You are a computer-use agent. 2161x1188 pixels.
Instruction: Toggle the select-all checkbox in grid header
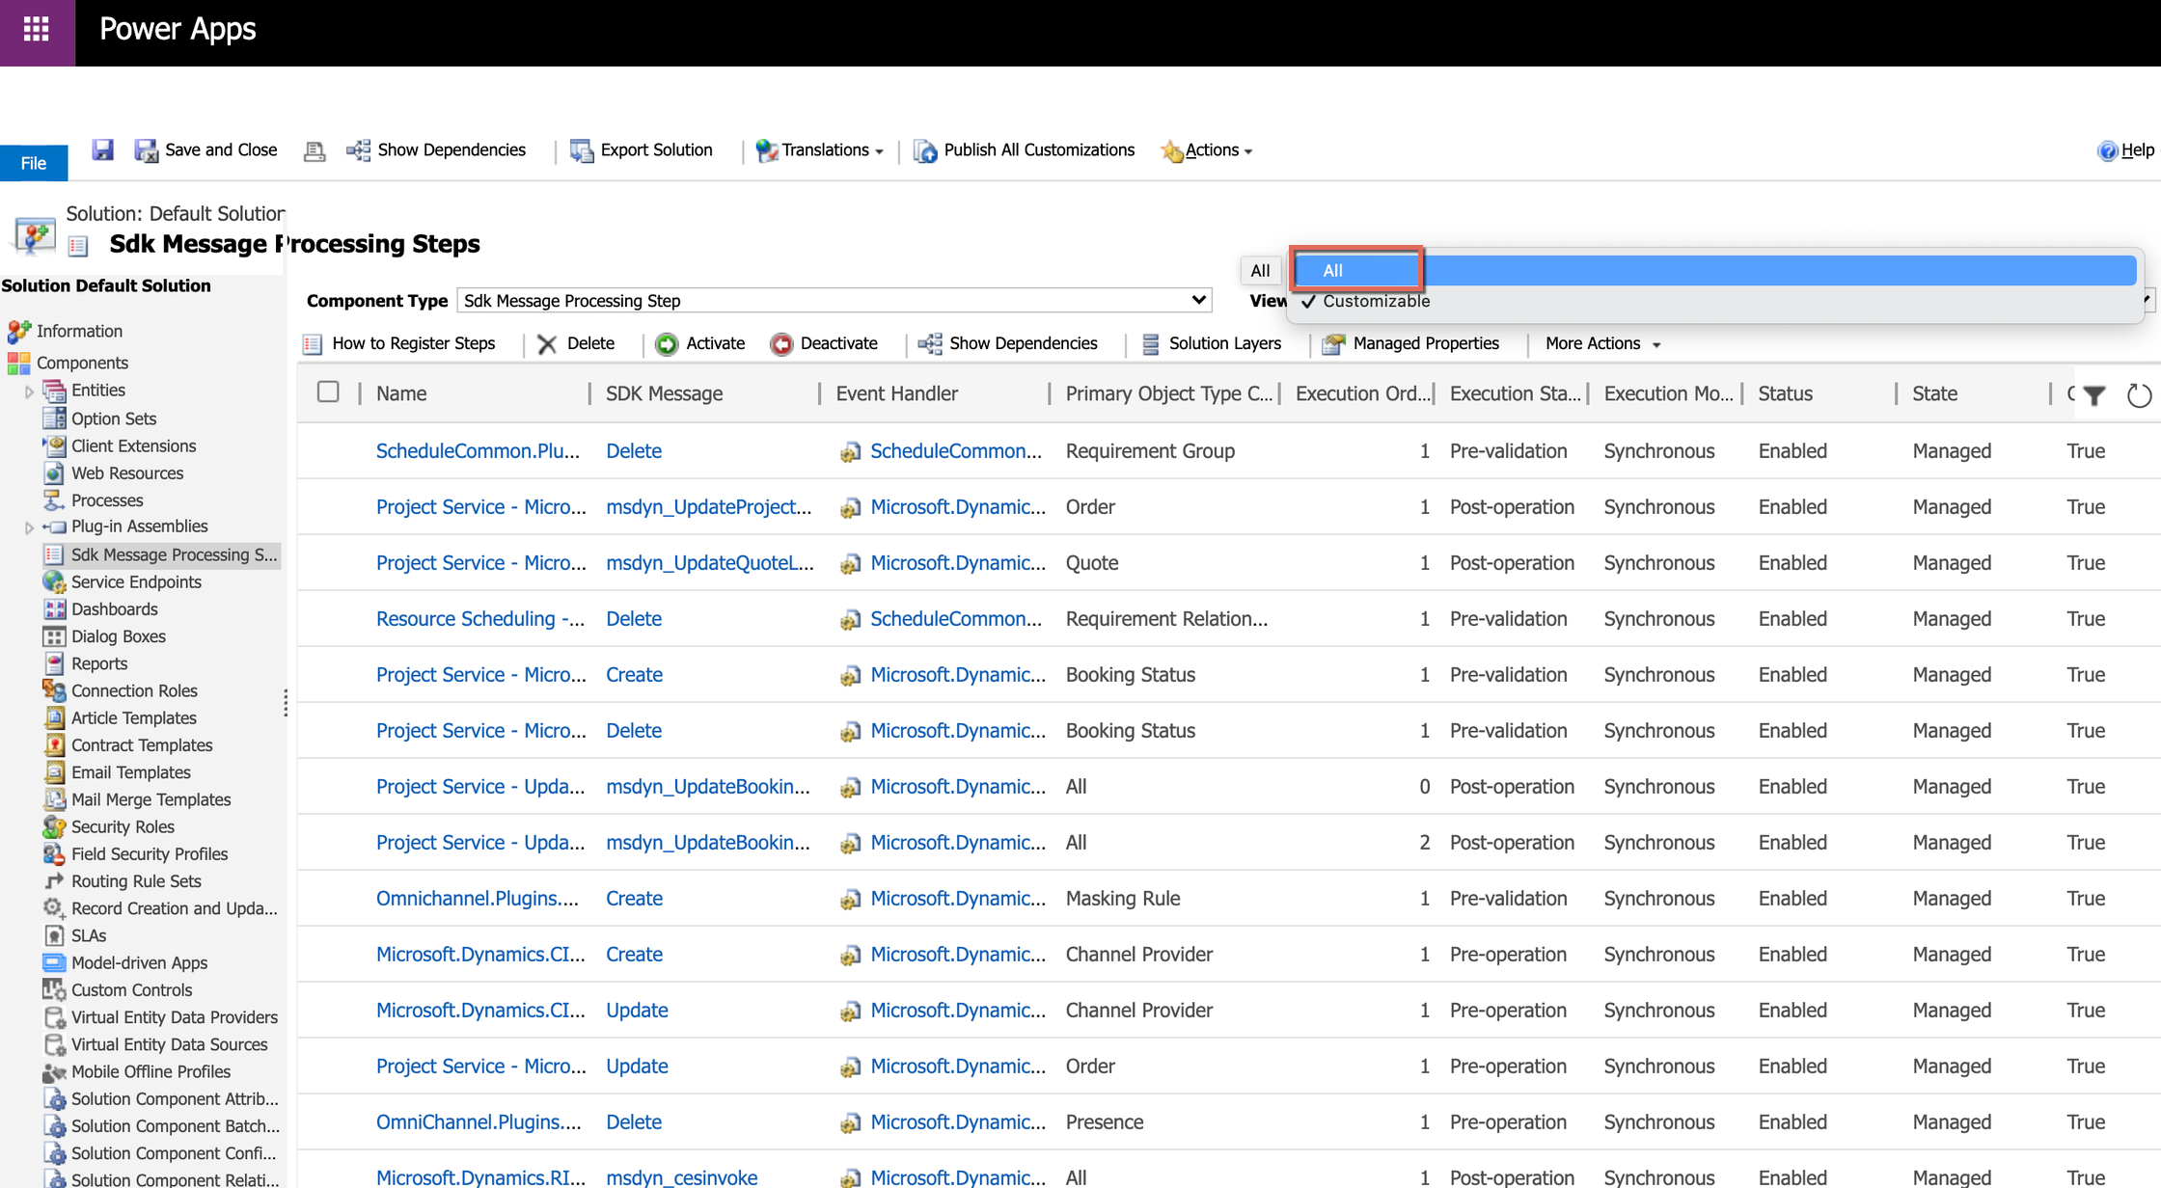pos(328,391)
